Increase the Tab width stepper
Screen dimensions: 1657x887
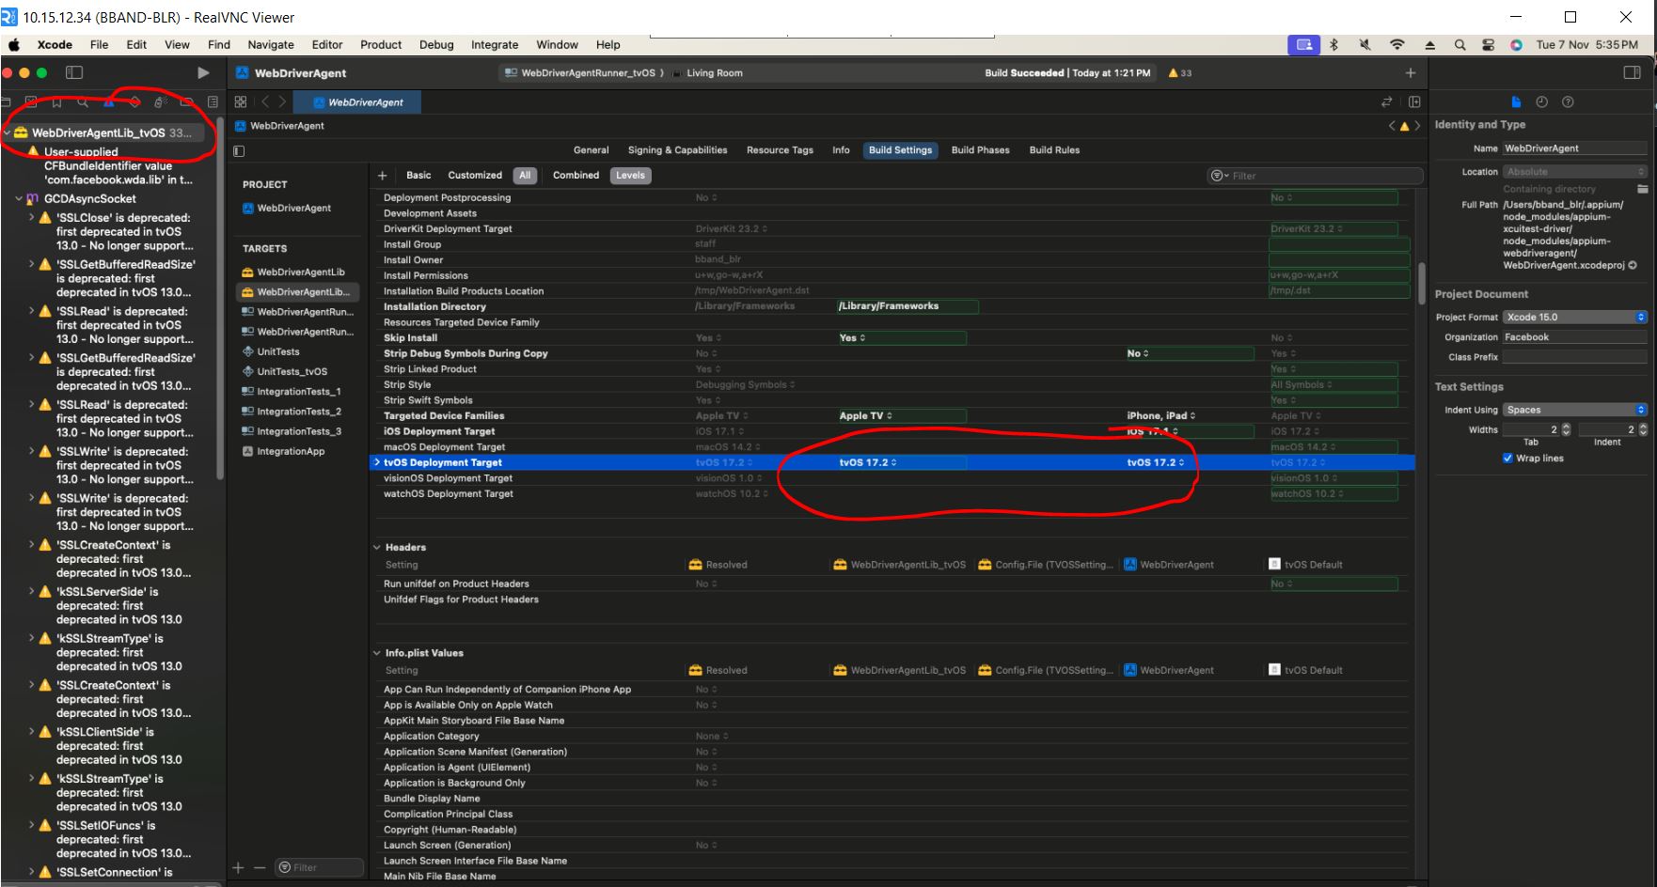(1566, 427)
